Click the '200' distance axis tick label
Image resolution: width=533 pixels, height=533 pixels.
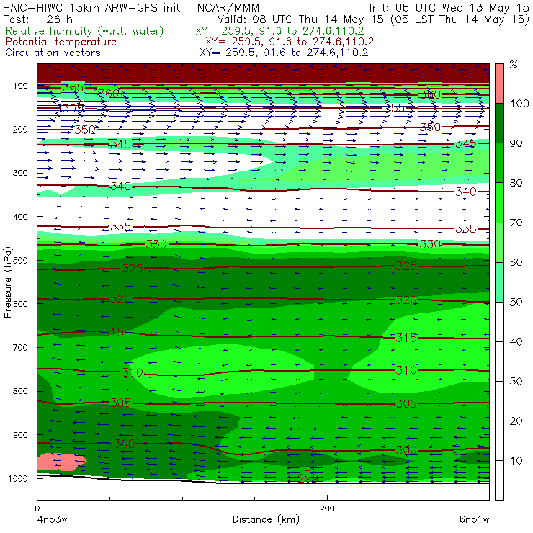(327, 509)
